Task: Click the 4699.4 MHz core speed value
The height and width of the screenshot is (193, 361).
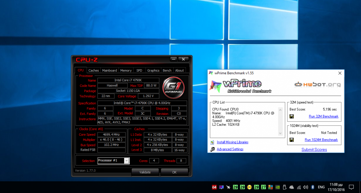Action: [x=112, y=134]
